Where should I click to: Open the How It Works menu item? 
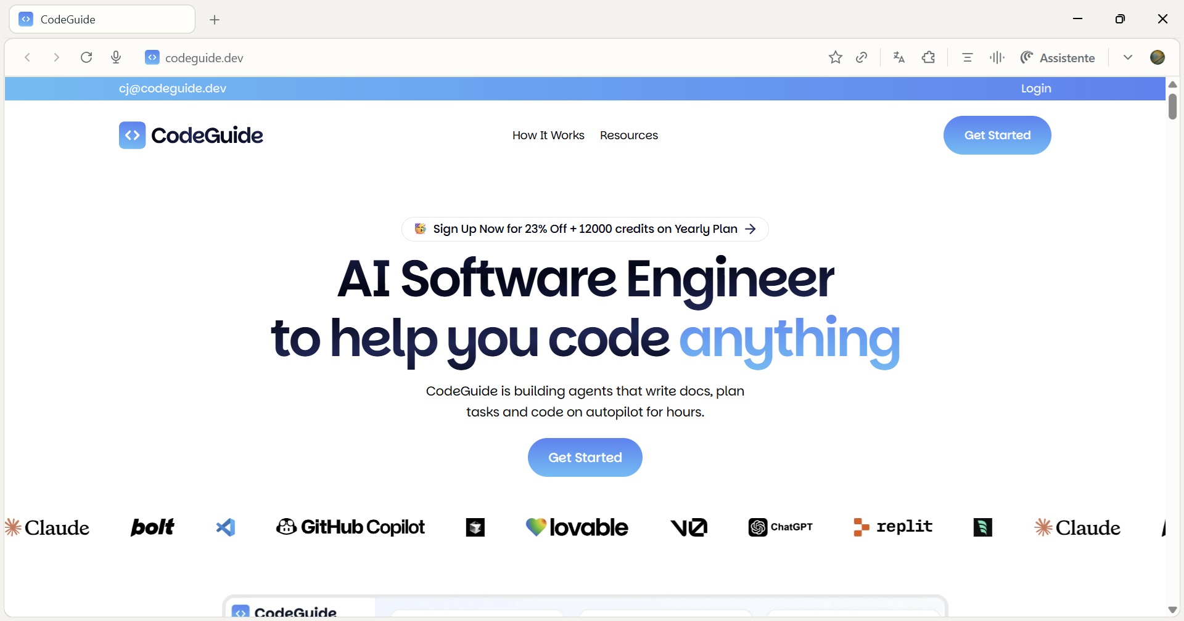click(x=548, y=136)
